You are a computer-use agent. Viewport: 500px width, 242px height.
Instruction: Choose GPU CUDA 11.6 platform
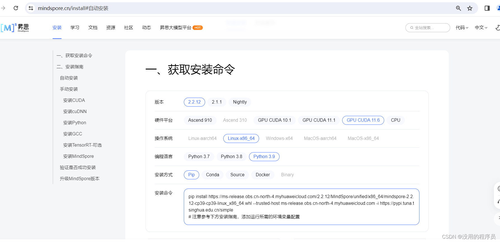(363, 120)
